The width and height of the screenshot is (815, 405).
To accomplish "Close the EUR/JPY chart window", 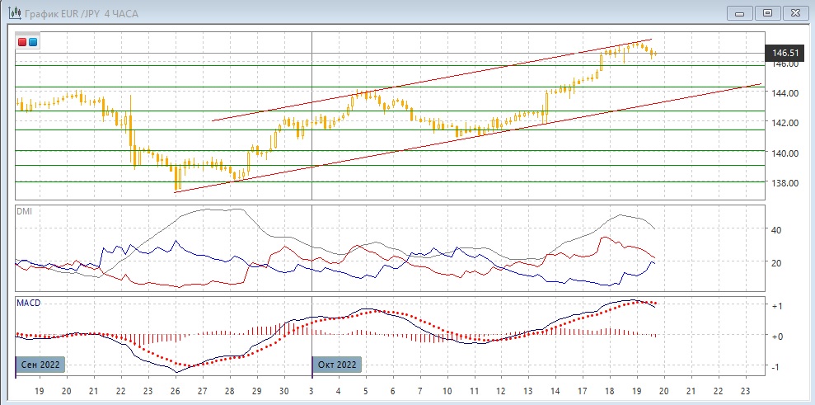I will click(794, 12).
